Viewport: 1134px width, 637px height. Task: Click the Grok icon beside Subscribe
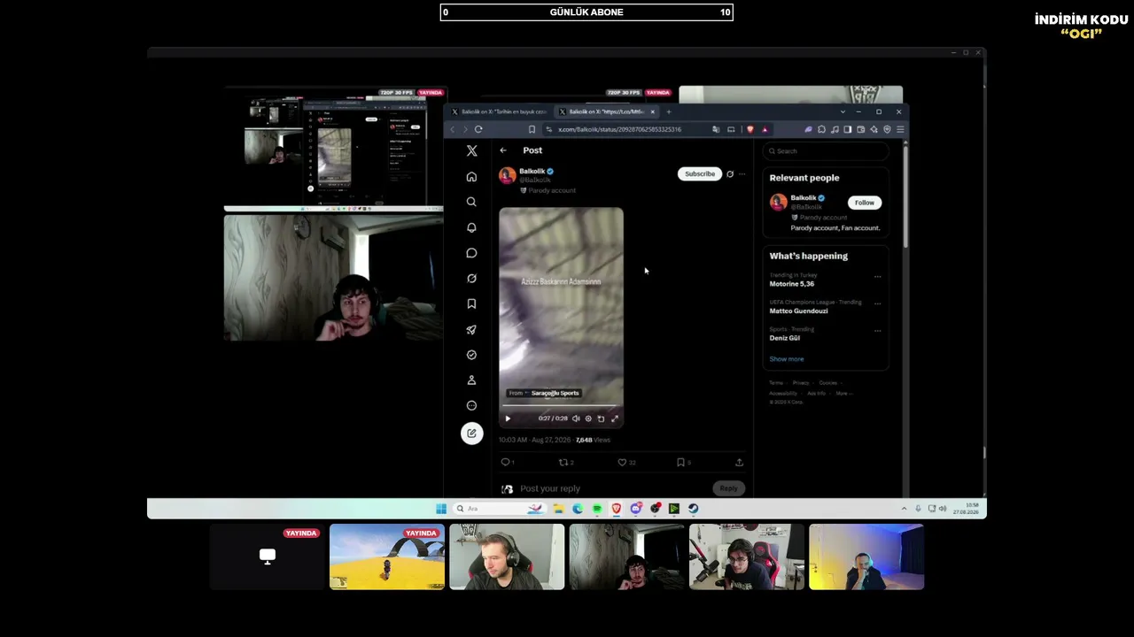click(730, 174)
